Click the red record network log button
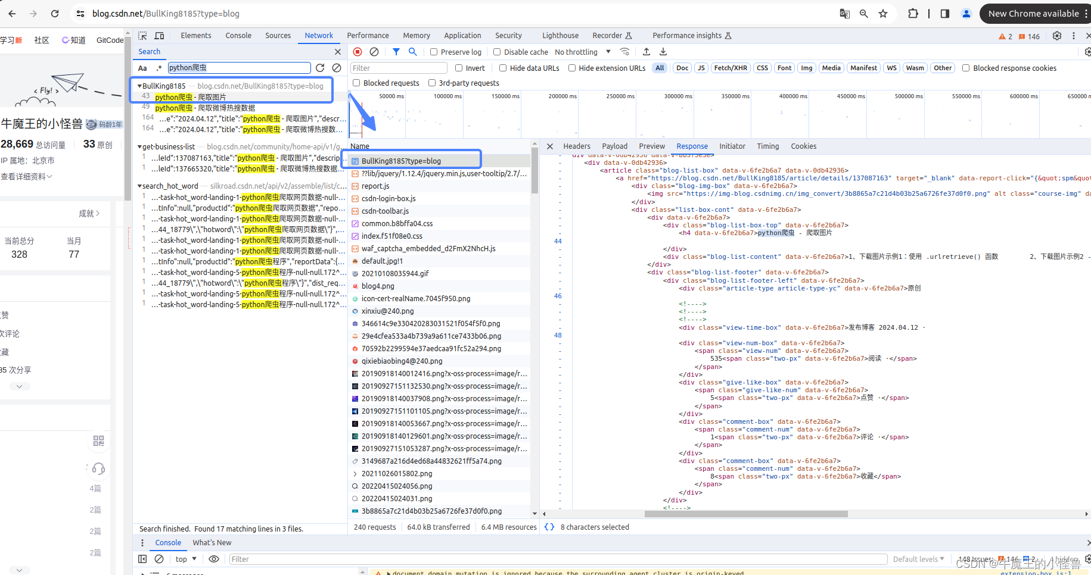The width and height of the screenshot is (1091, 575). 358,52
